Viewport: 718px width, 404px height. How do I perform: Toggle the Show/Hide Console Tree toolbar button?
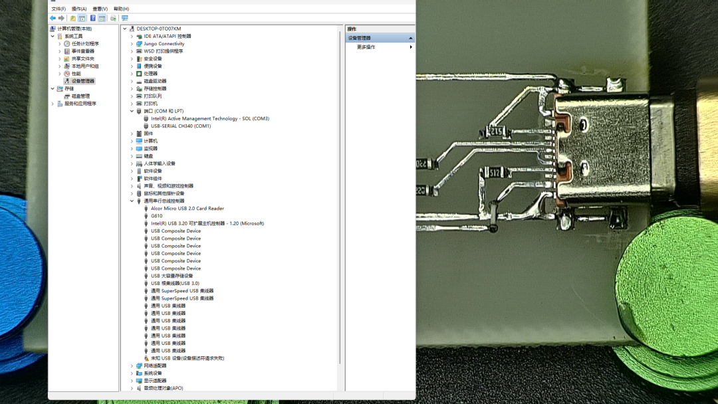click(82, 19)
